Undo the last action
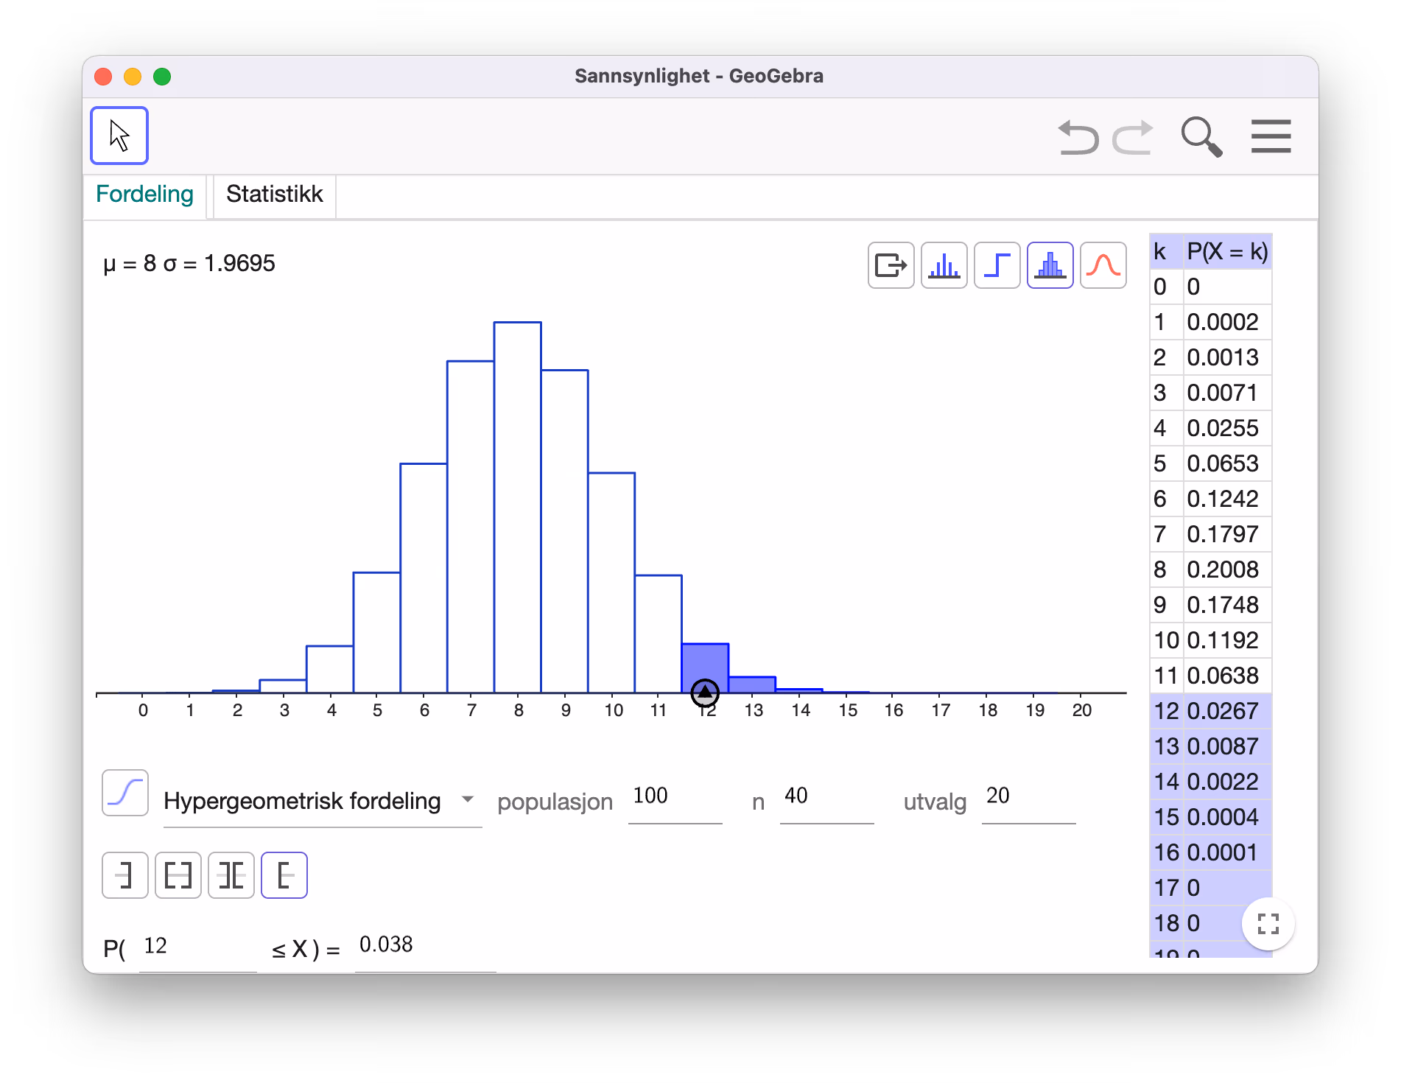The image size is (1401, 1083). 1078,137
